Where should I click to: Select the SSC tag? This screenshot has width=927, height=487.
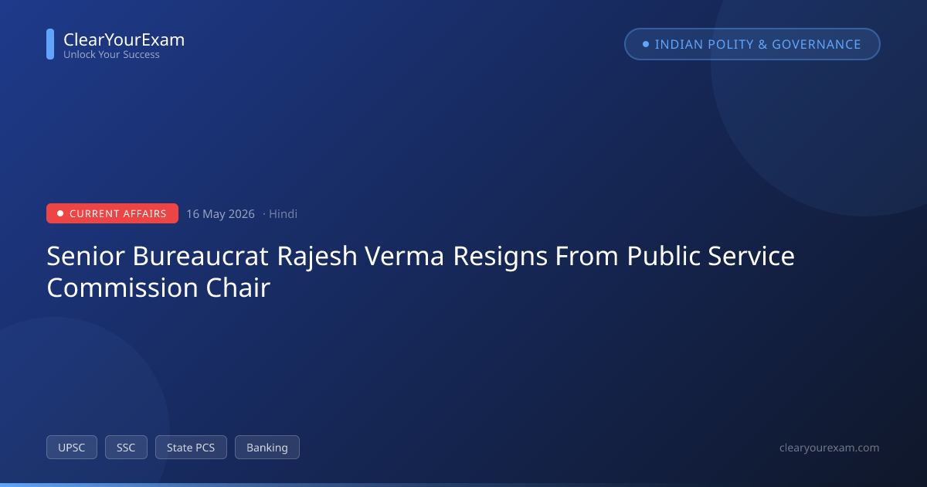point(126,448)
